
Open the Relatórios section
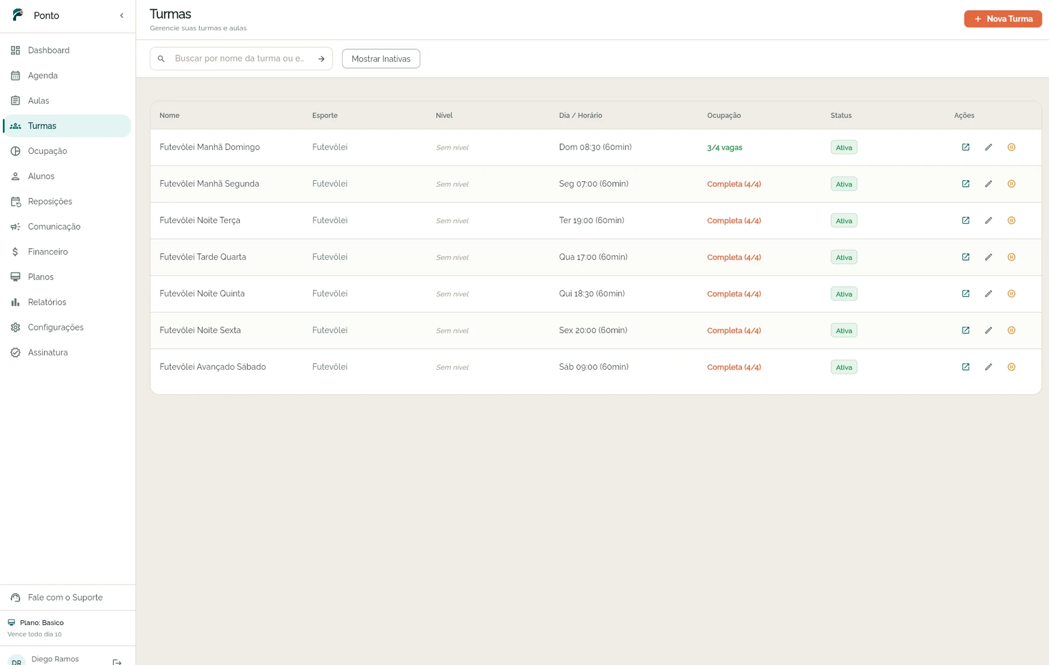click(x=67, y=302)
